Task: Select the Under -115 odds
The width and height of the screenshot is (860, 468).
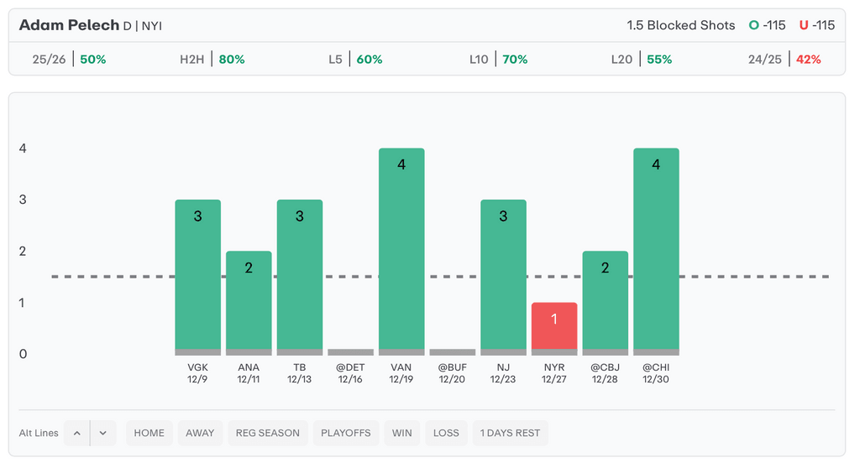Action: coord(817,25)
